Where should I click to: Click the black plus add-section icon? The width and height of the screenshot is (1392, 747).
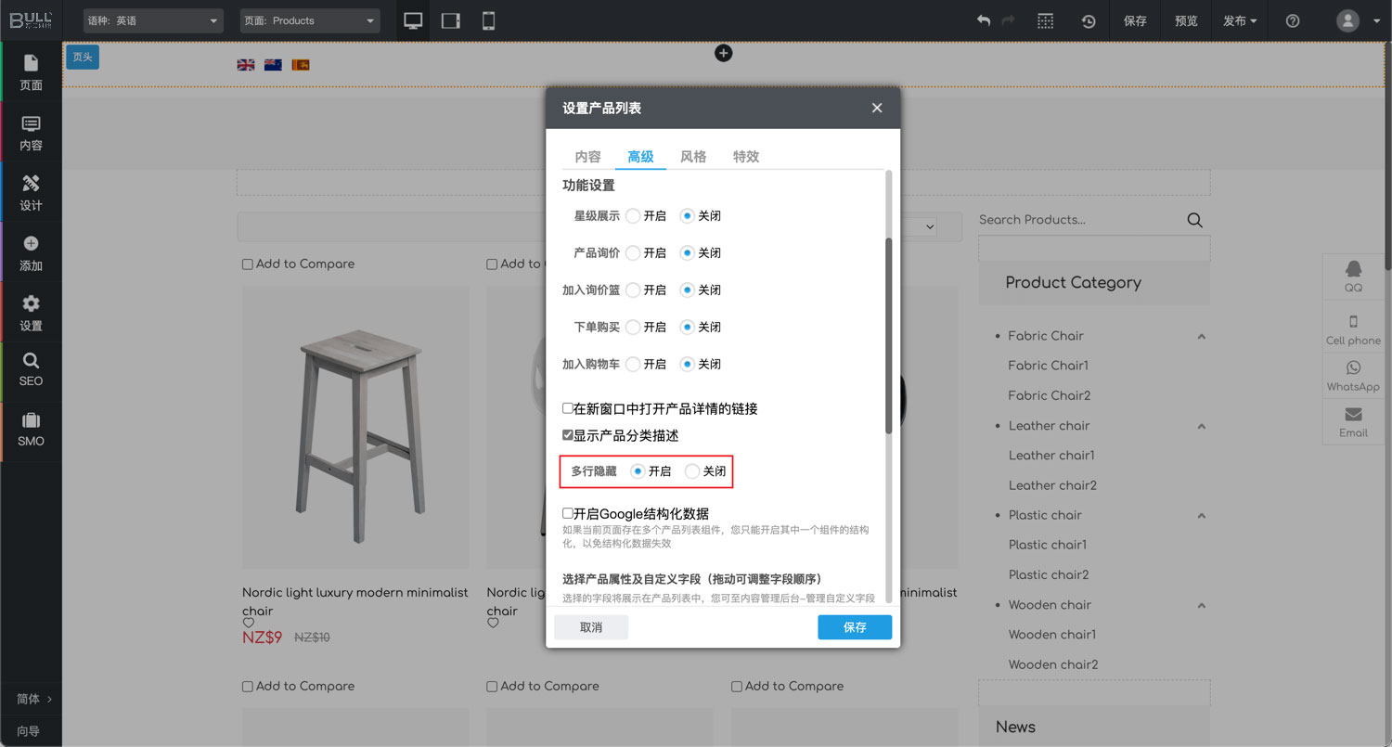[x=724, y=54]
